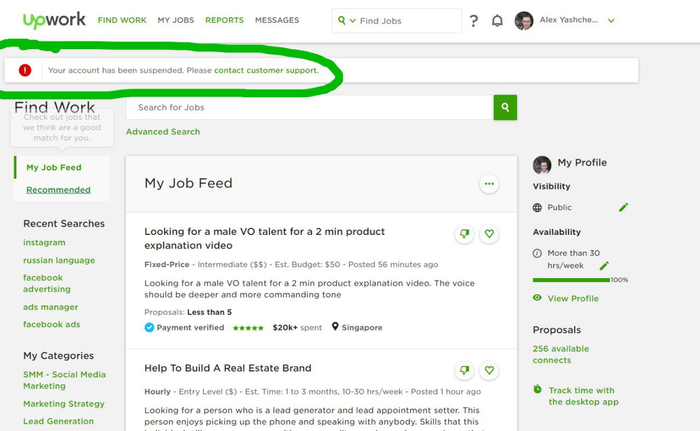Click the Public visibility globe icon
The height and width of the screenshot is (431, 700).
point(538,208)
